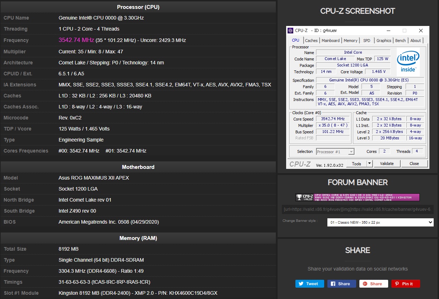Open the SPD tab
The width and height of the screenshot is (439, 299).
367,41
